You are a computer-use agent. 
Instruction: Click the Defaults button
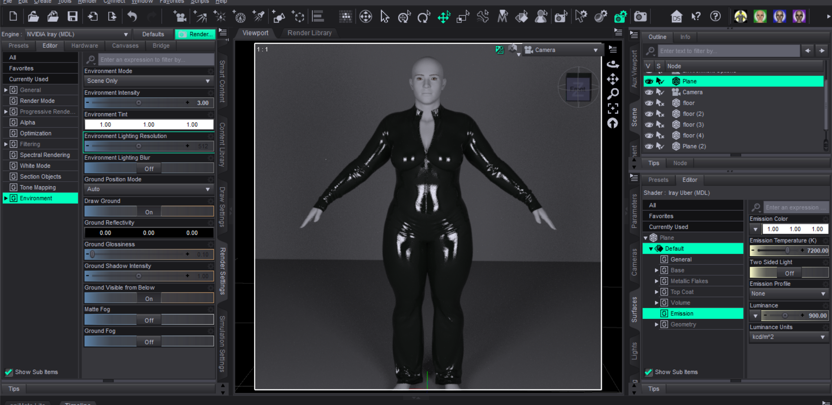click(153, 34)
